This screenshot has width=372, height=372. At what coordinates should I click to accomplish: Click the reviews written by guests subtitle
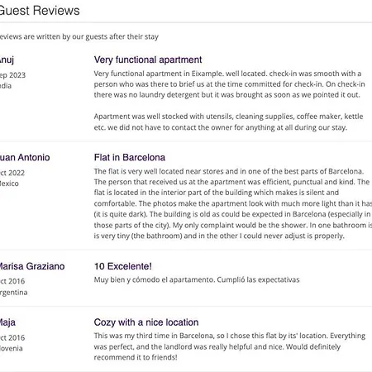[x=79, y=36]
